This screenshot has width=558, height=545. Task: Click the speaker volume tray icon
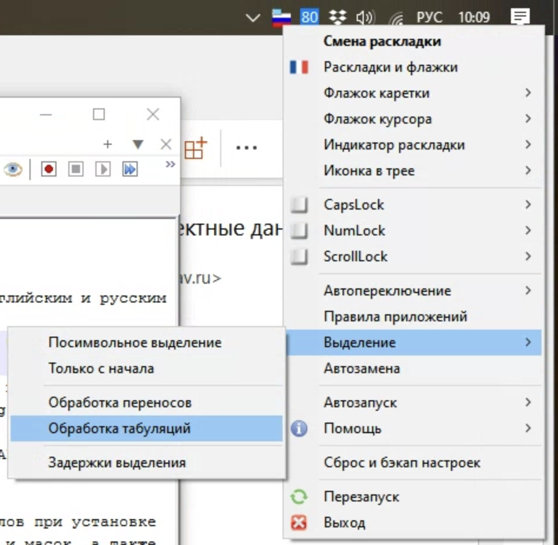tap(365, 17)
